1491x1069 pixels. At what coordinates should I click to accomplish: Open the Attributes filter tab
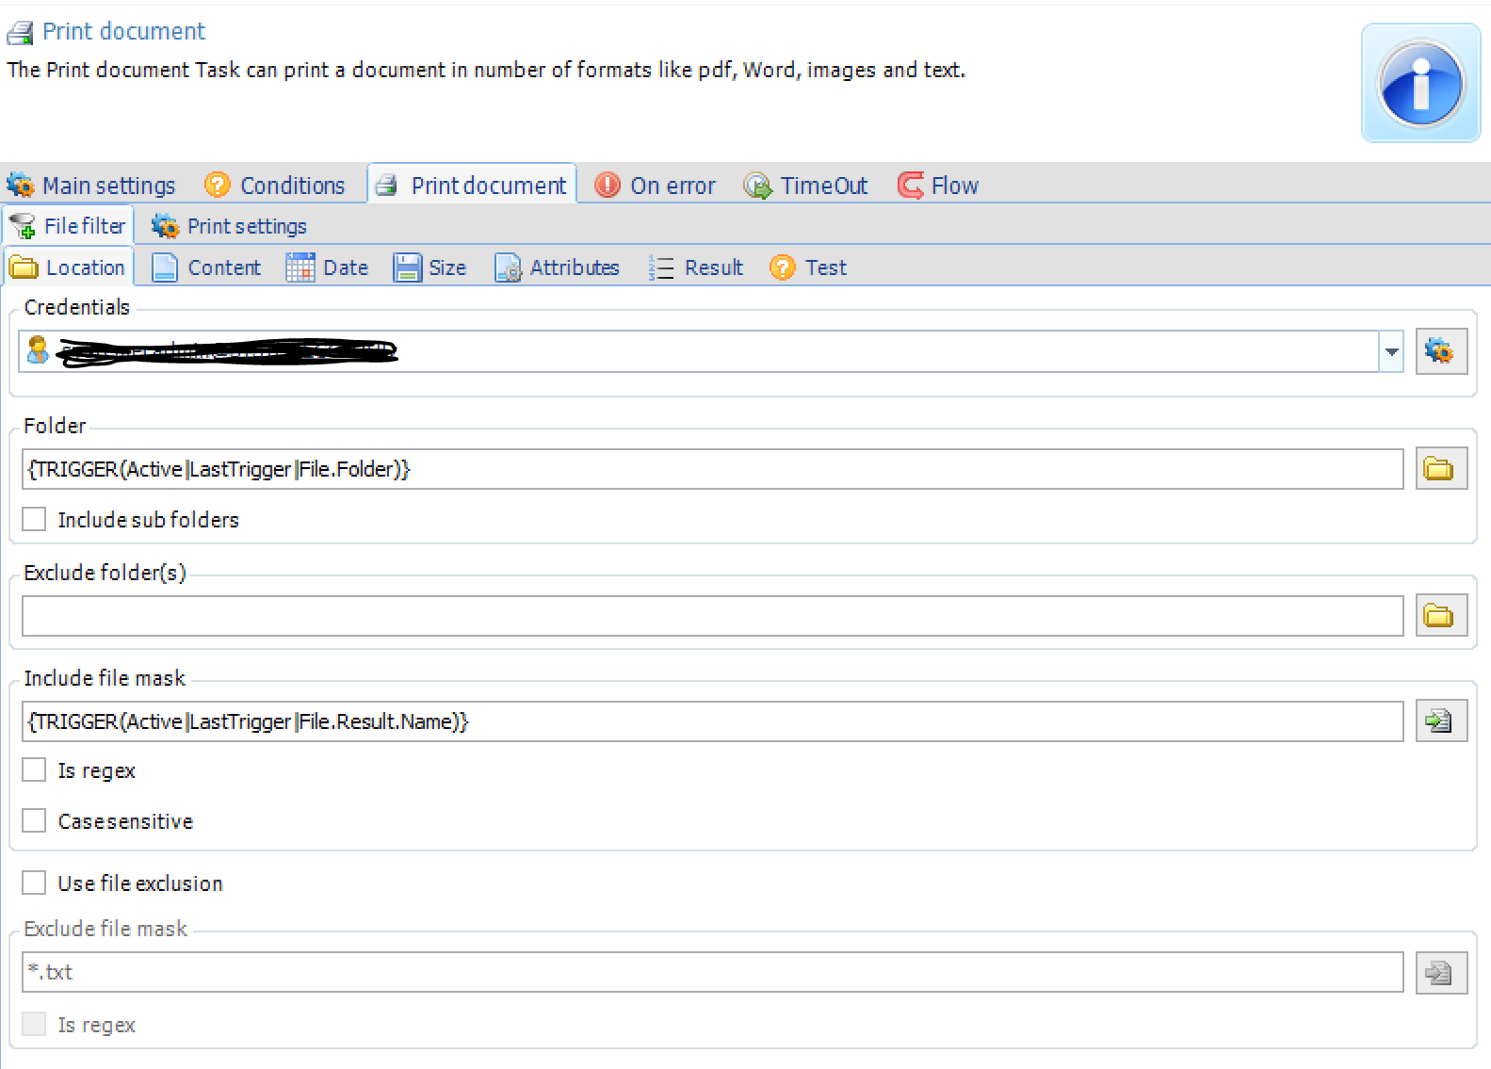(558, 267)
